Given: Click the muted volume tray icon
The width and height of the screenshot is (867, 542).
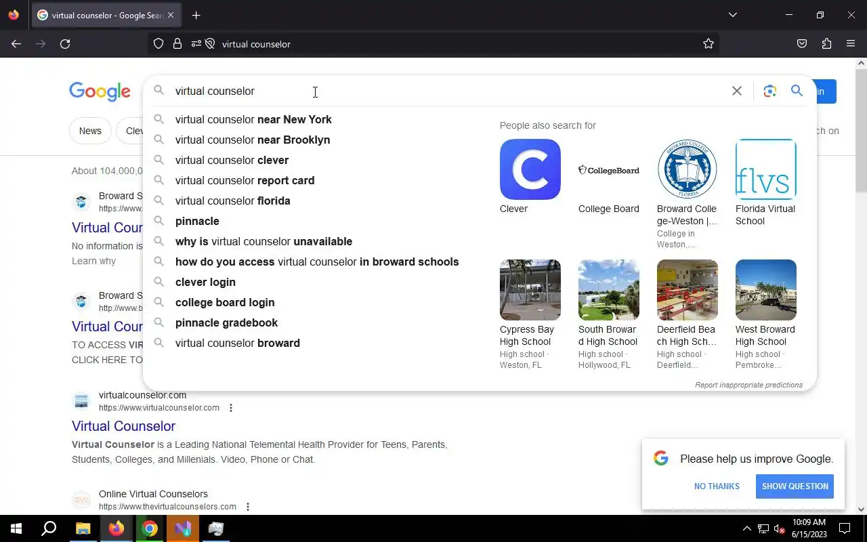Looking at the screenshot, I should [780, 528].
